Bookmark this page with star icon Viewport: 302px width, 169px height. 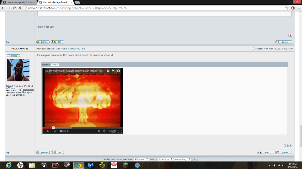coord(287,8)
